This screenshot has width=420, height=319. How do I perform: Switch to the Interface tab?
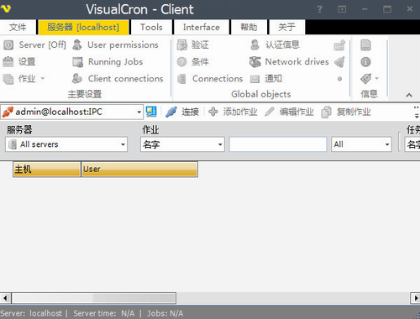pos(202,27)
